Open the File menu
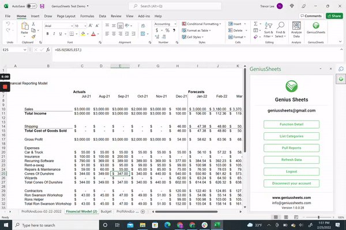Screen dimensions: 346x230 tap(7, 16)
